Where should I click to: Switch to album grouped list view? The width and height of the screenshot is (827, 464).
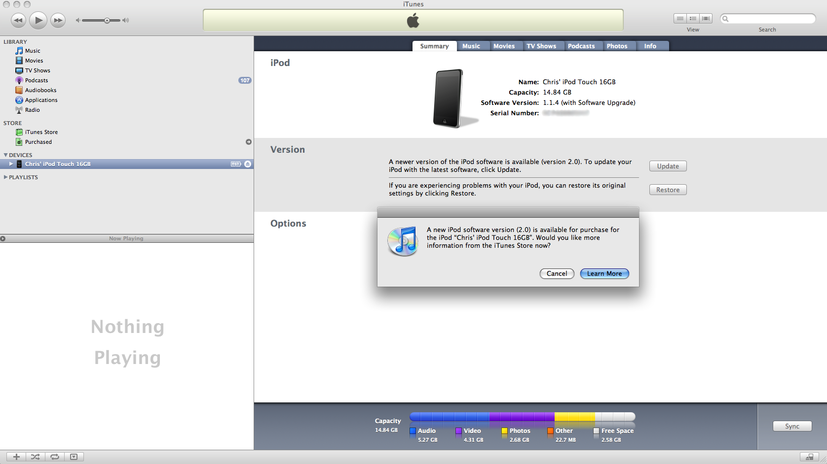[x=693, y=19]
